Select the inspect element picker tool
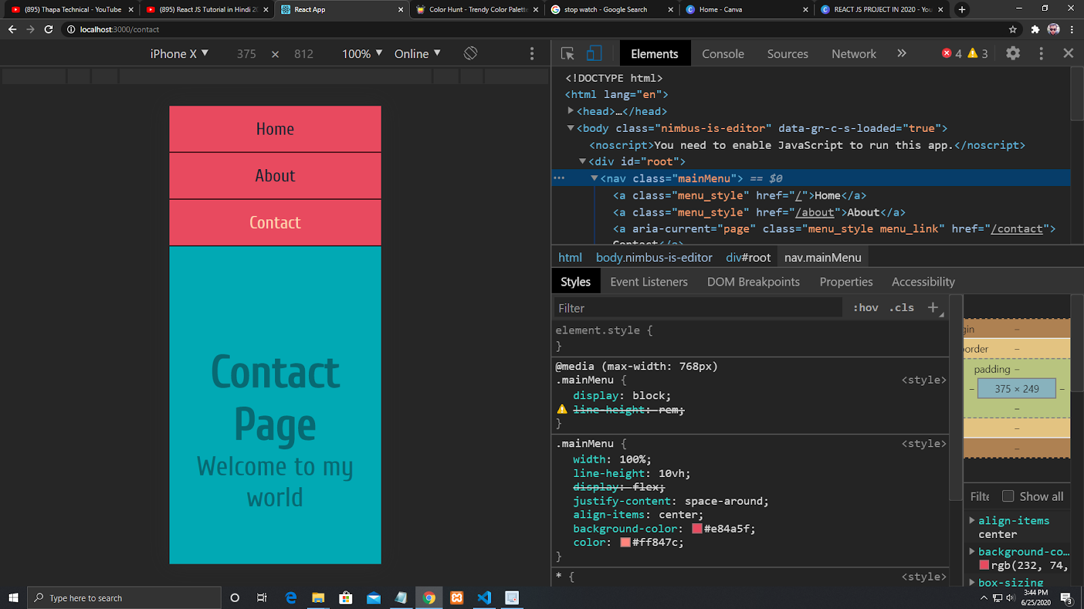Image resolution: width=1084 pixels, height=609 pixels. (x=566, y=53)
